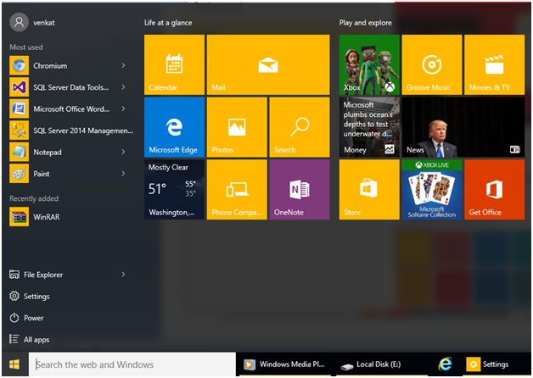Open the News tile
This screenshot has height=378, width=533.
[x=463, y=127]
